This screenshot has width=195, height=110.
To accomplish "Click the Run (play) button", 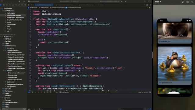I will [x=24, y=1].
